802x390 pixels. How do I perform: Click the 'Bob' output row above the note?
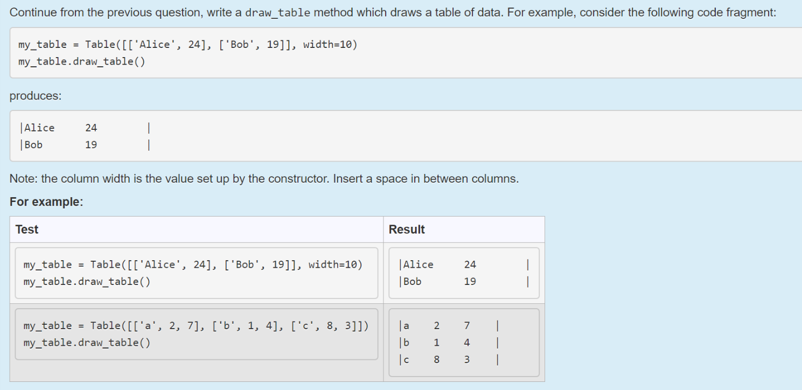tap(84, 144)
